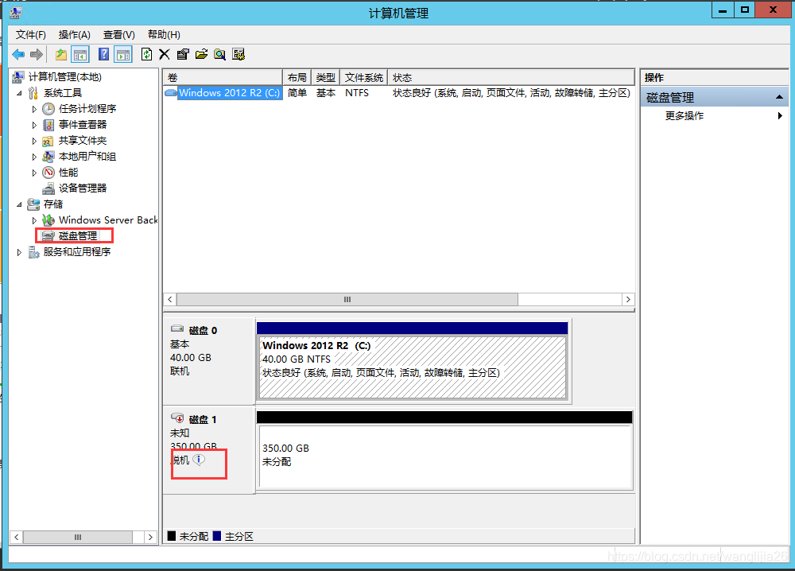The width and height of the screenshot is (795, 571).
Task: Expand the 服务和应用程序 node
Action: (x=19, y=252)
